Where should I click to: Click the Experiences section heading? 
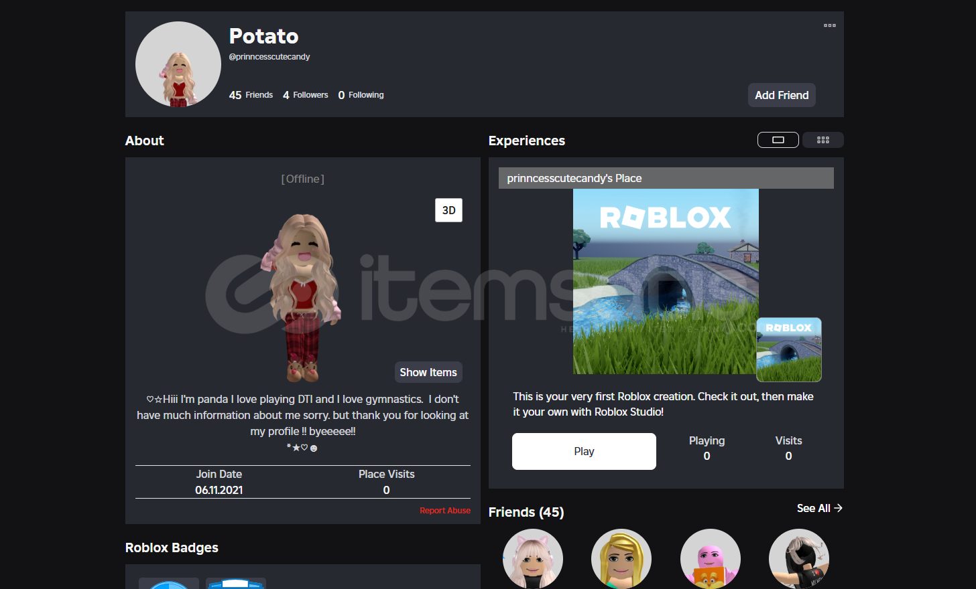point(527,141)
